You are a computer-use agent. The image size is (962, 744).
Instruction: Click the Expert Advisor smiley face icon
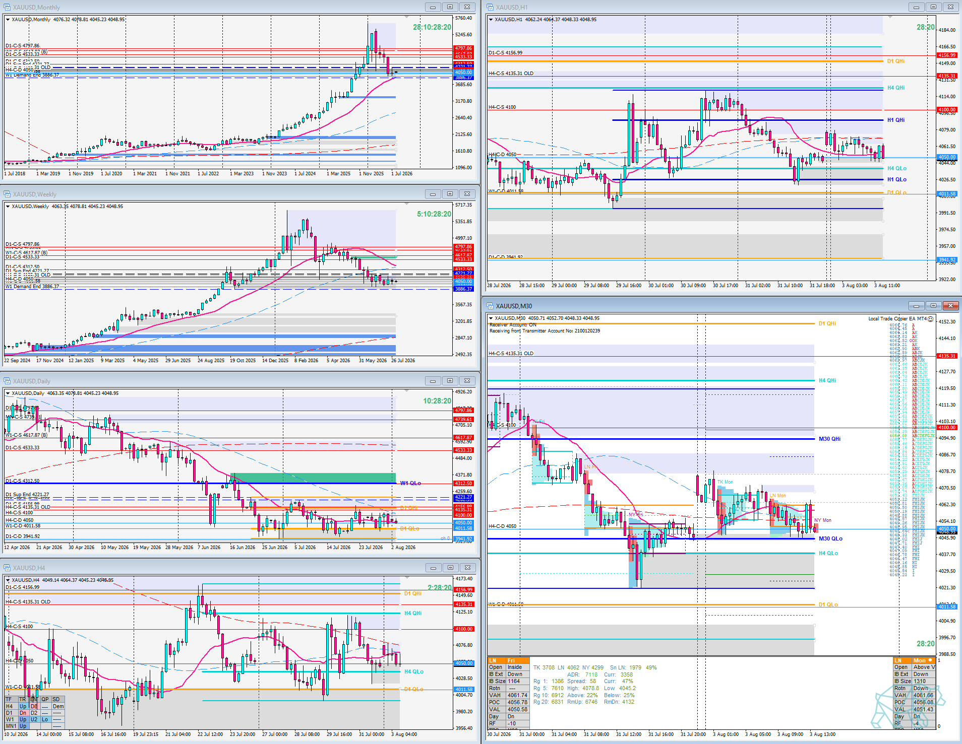click(931, 319)
